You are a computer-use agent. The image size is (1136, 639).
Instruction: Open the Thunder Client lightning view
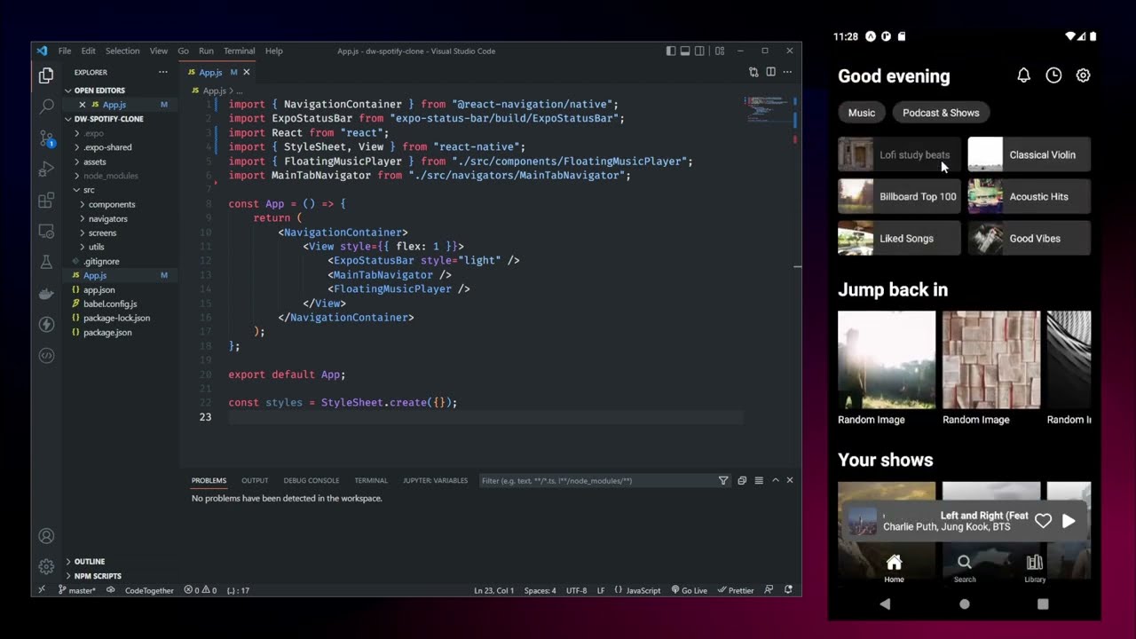(46, 325)
